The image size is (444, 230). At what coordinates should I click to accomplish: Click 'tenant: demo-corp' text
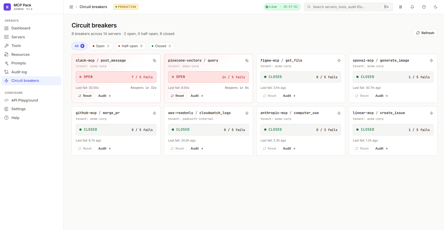coord(183,66)
